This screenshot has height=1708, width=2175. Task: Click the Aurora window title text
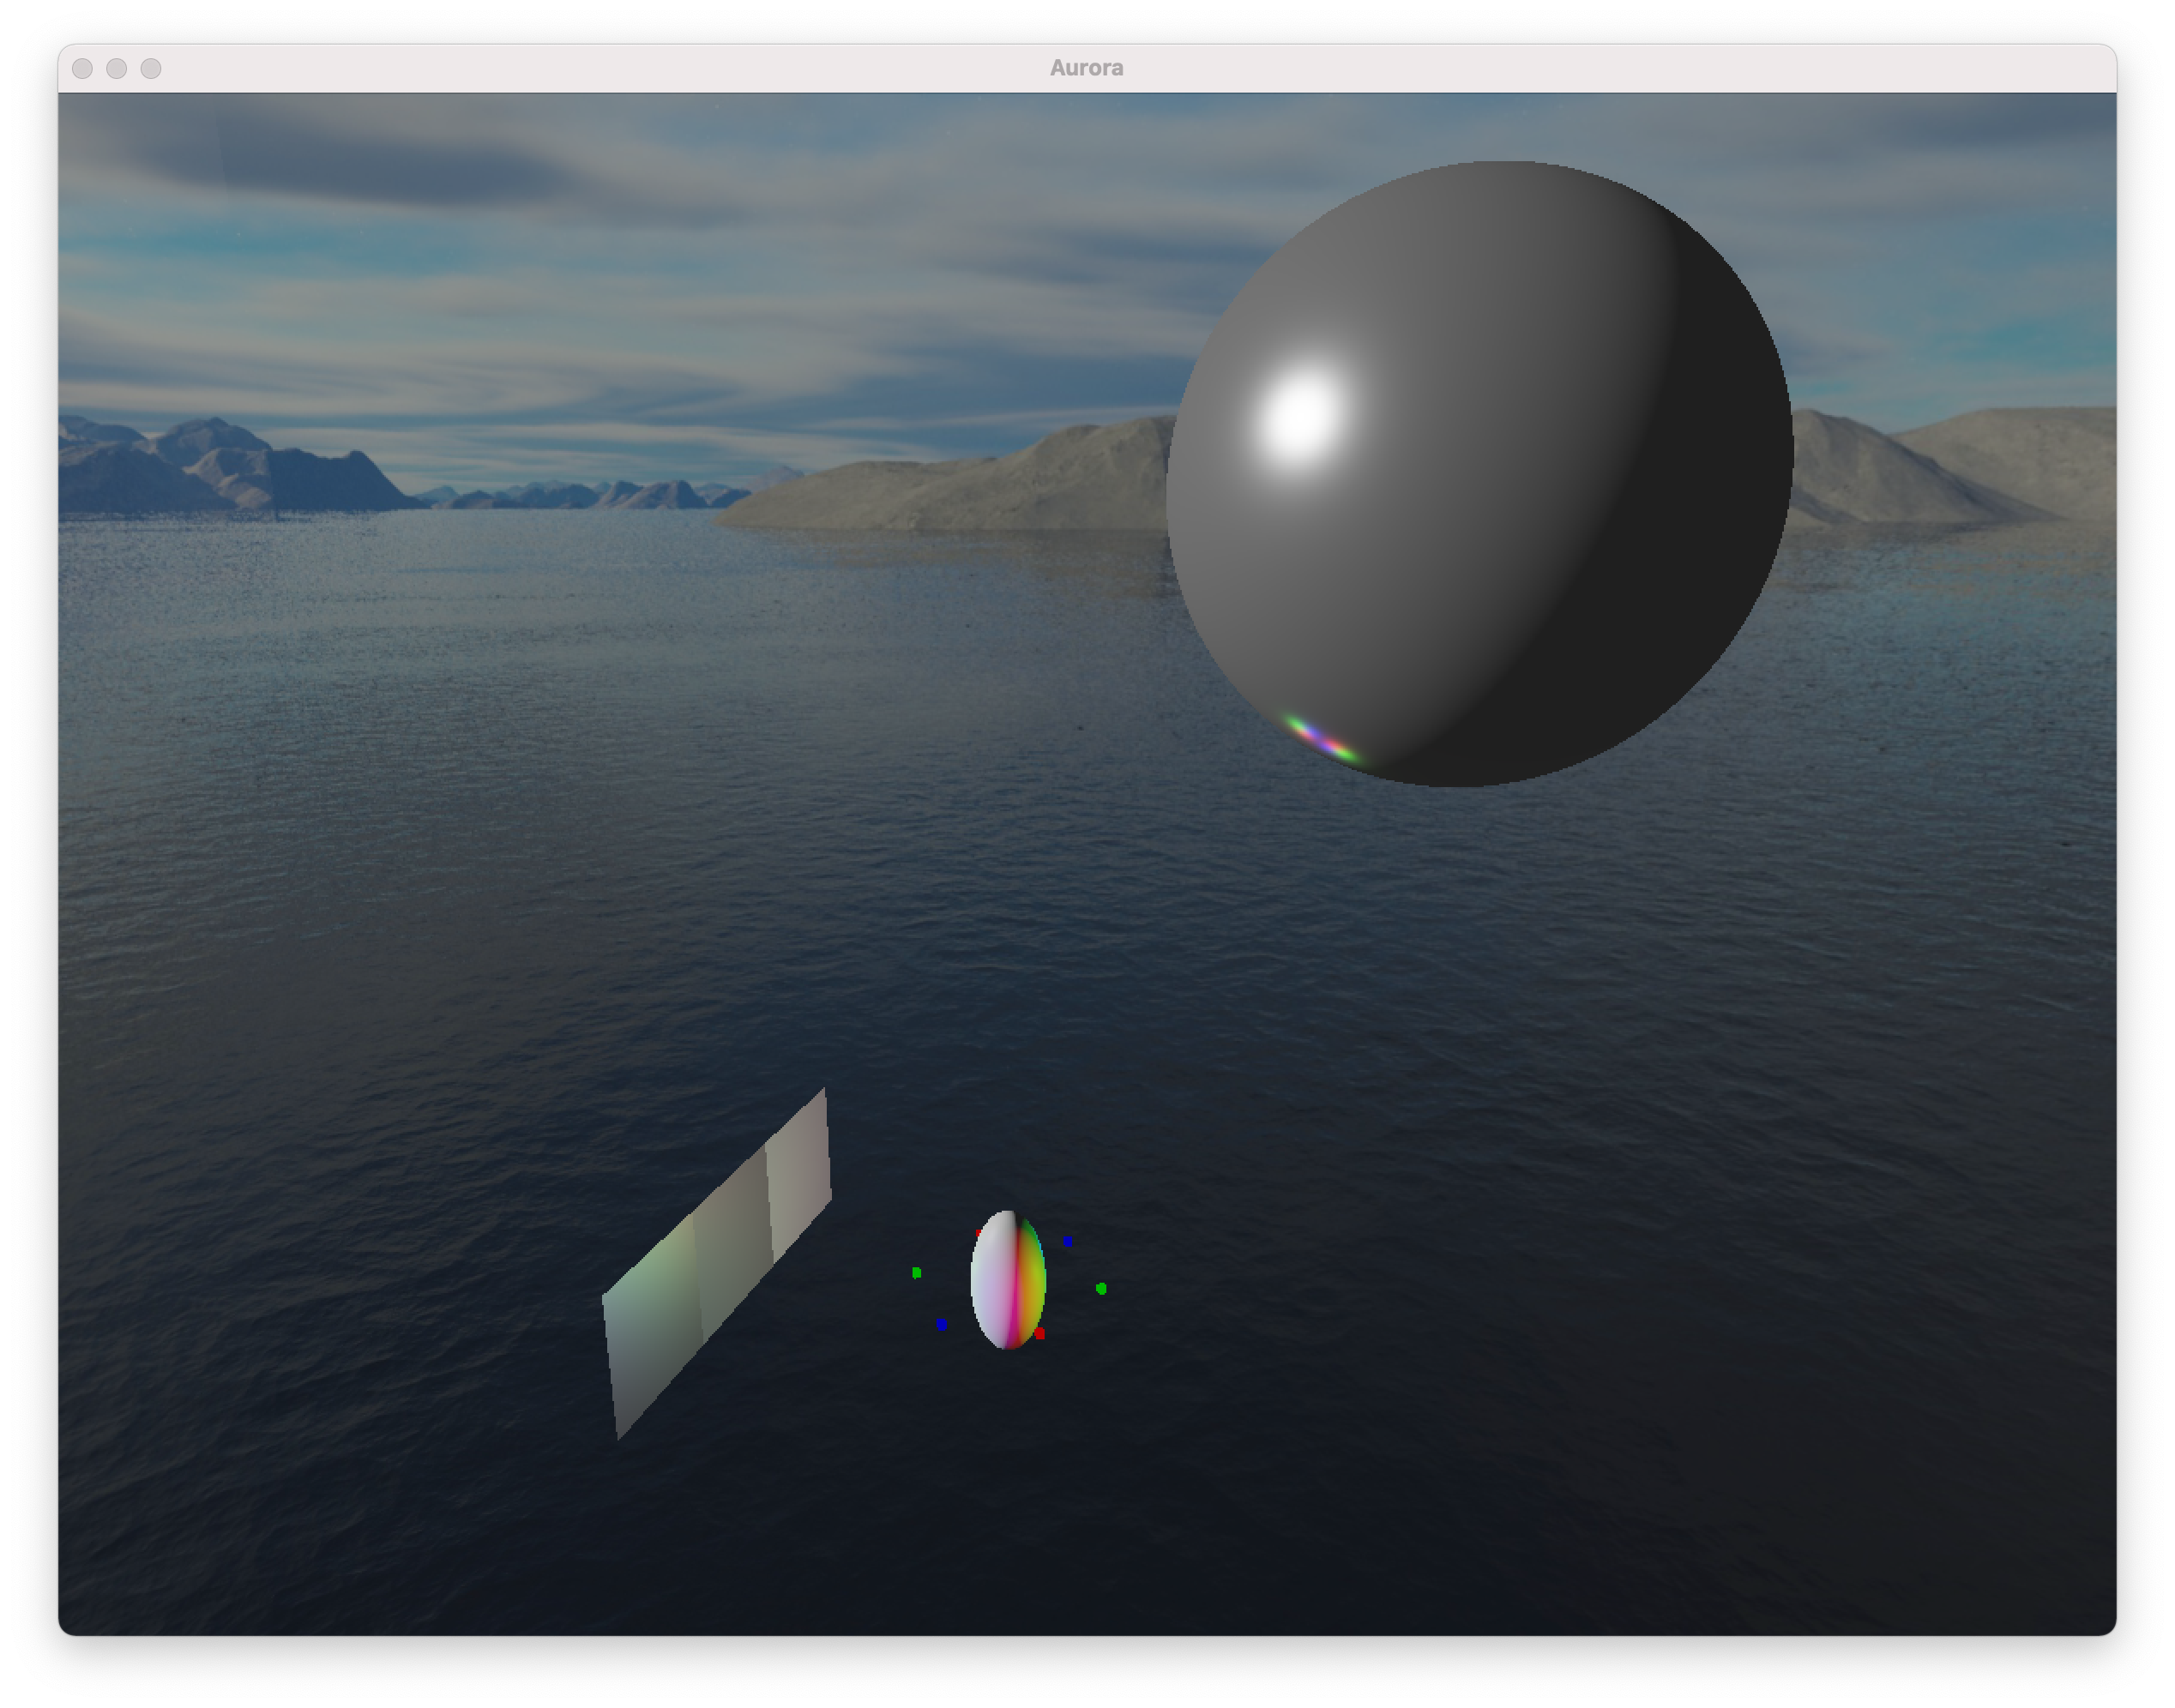click(x=1086, y=68)
